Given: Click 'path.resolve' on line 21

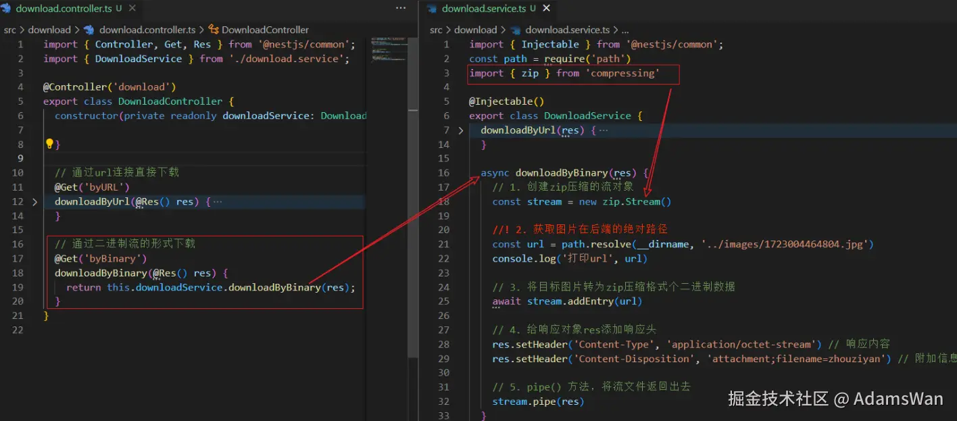Looking at the screenshot, I should [596, 244].
